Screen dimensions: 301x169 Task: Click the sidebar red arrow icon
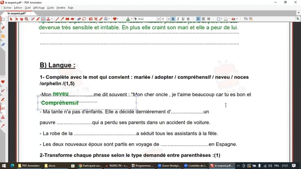3,126
